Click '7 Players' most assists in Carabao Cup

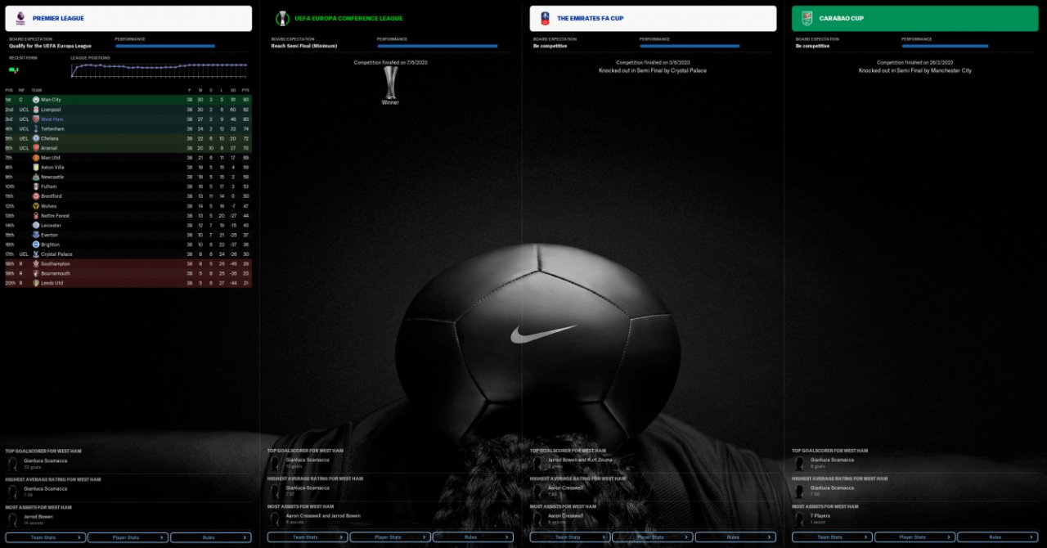pyautogui.click(x=821, y=517)
